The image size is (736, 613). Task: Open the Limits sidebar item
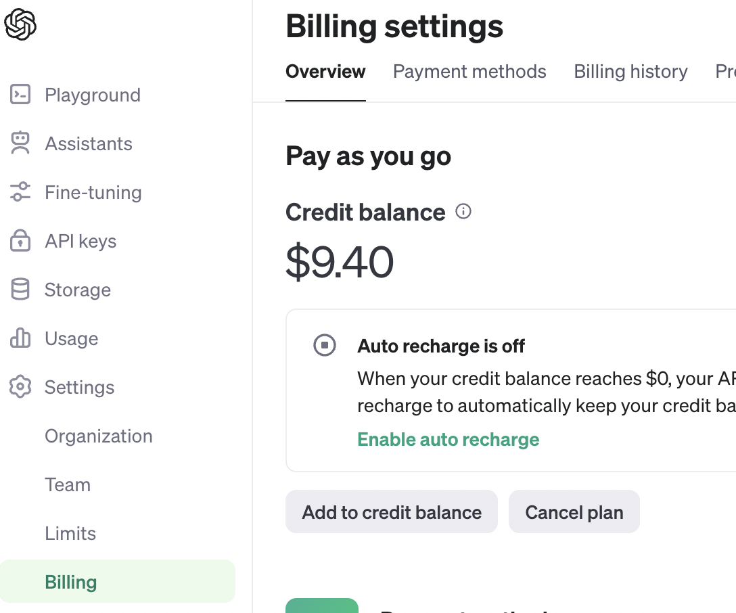pos(70,533)
